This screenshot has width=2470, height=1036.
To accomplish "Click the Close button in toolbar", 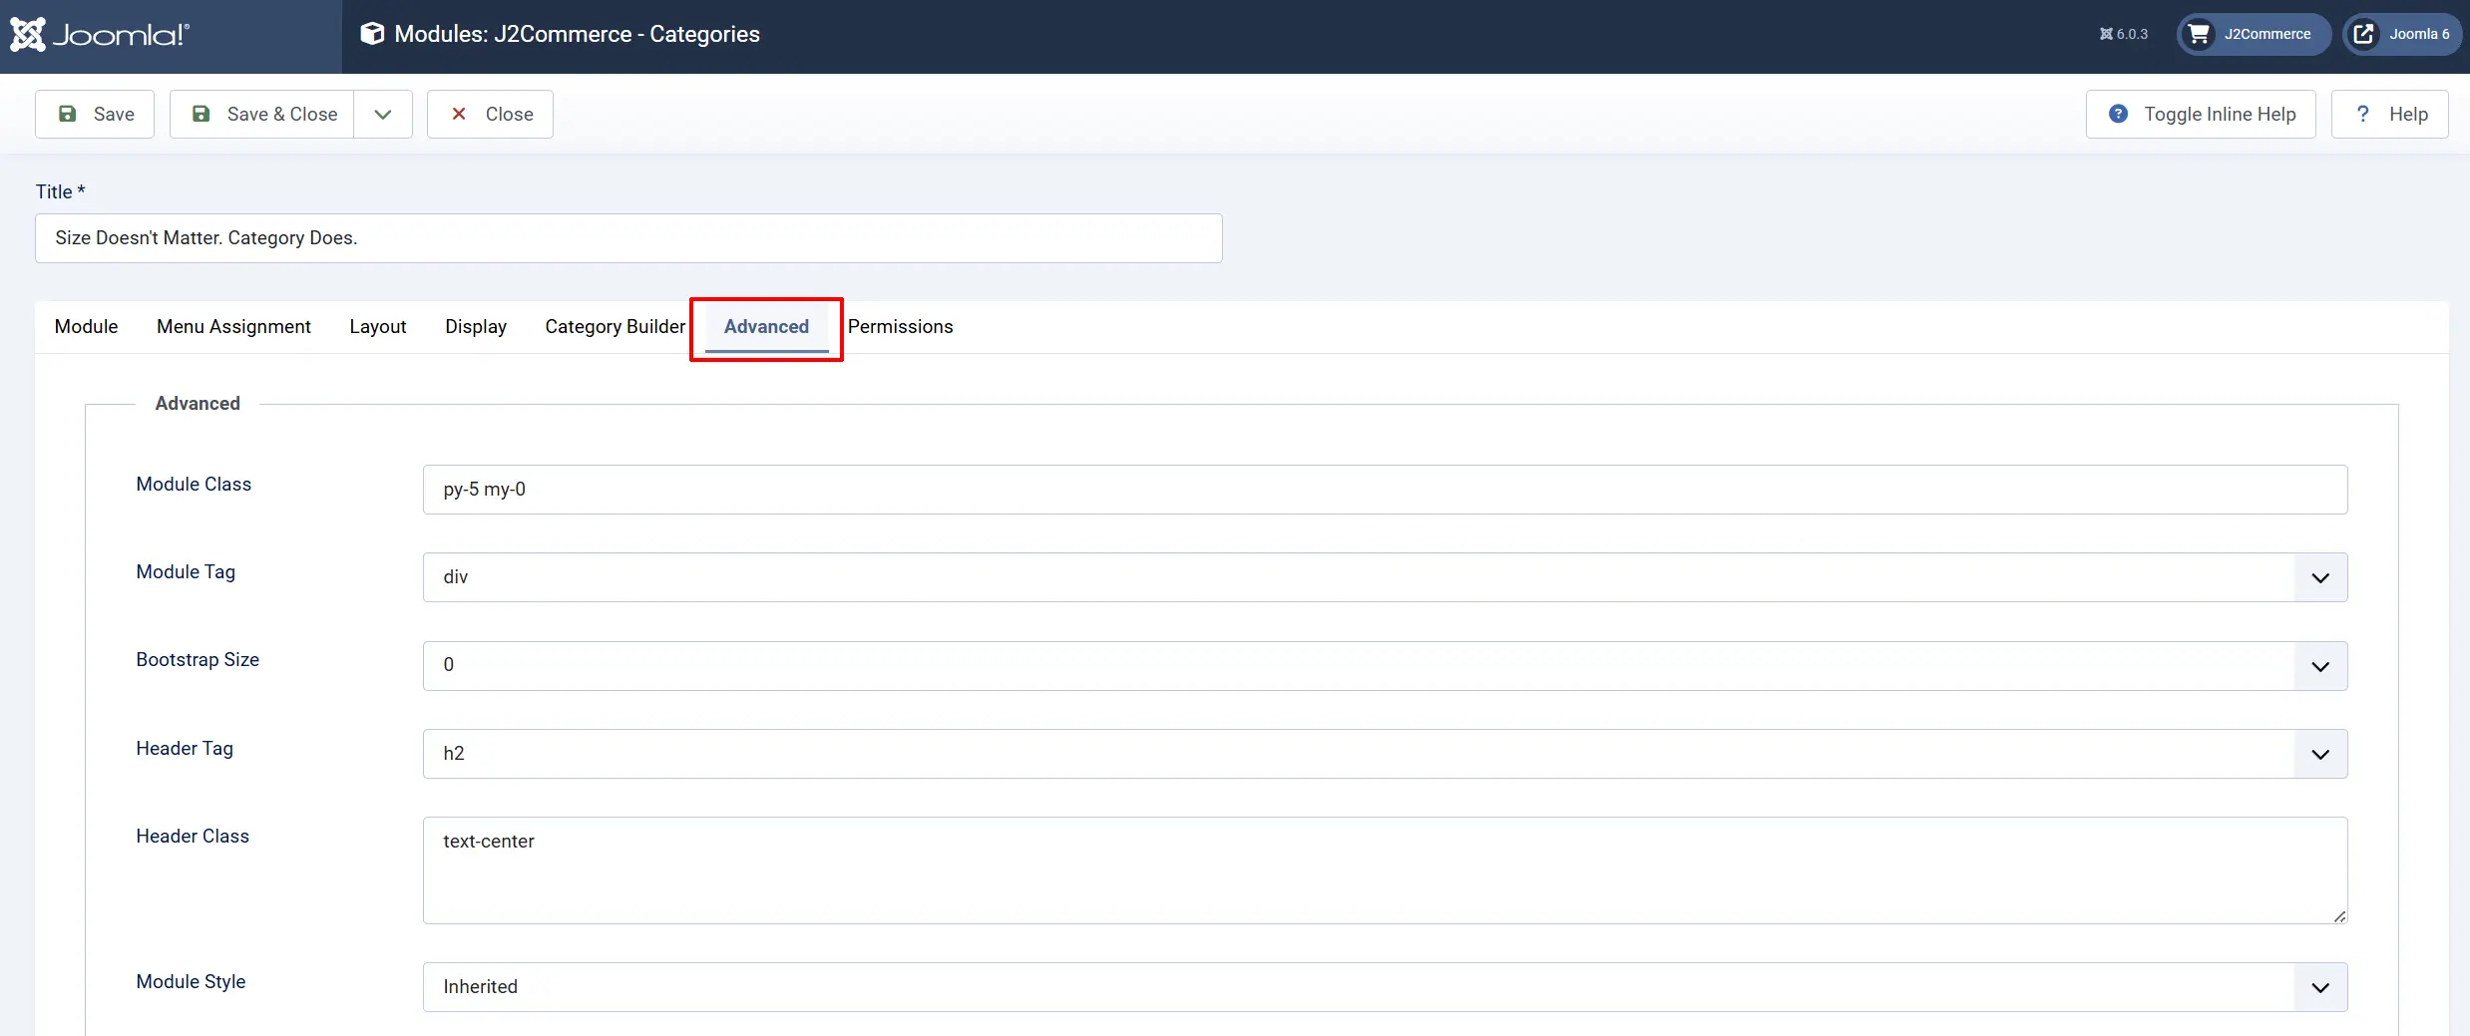I will 490,114.
